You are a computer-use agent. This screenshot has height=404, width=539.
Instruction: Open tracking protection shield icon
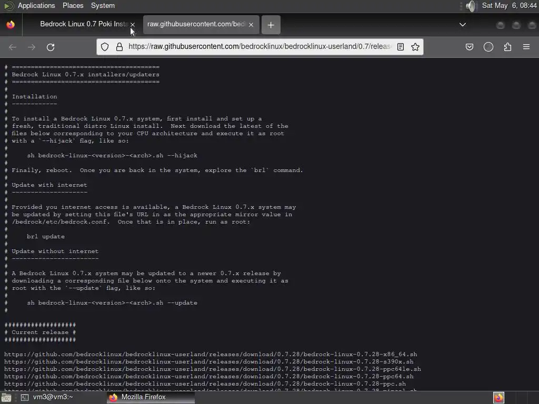(105, 47)
